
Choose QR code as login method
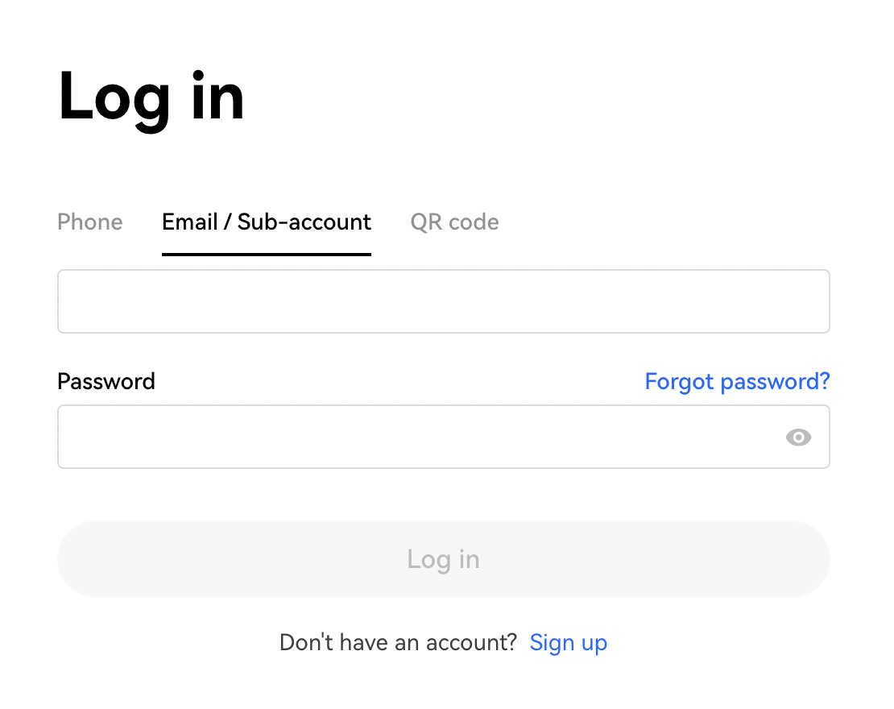454,222
